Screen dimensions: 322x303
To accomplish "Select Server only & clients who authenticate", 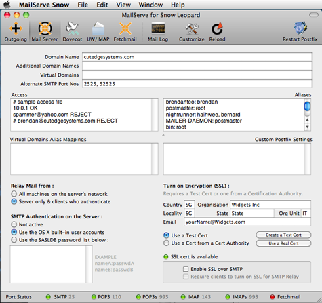I will (14, 201).
